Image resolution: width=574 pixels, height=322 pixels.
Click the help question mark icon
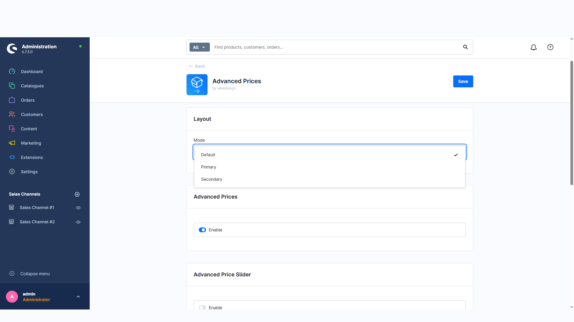coord(550,47)
